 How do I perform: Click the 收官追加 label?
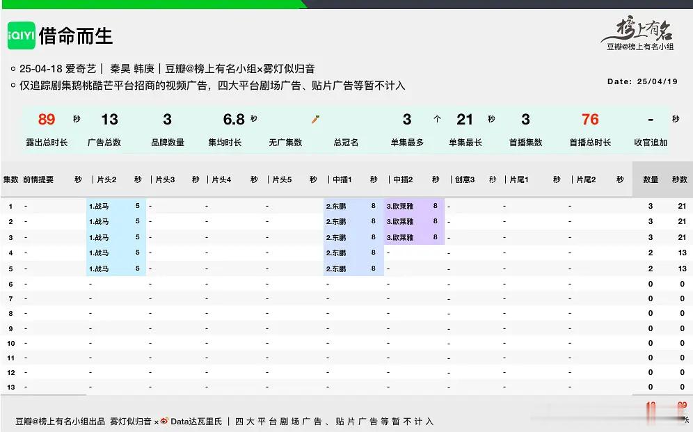click(x=651, y=142)
